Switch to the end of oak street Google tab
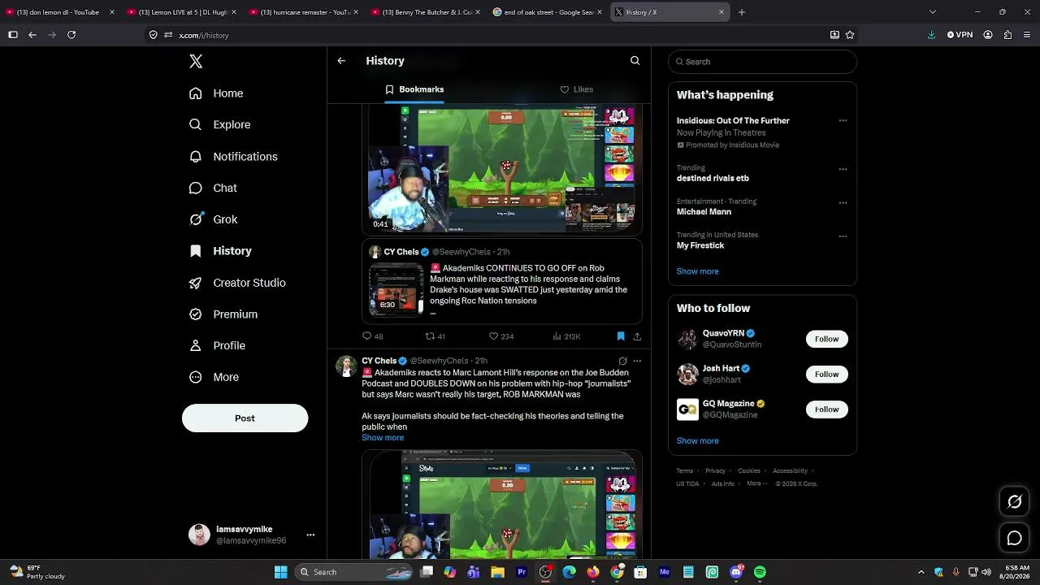Screen dimensions: 1040x585 (x=547, y=12)
